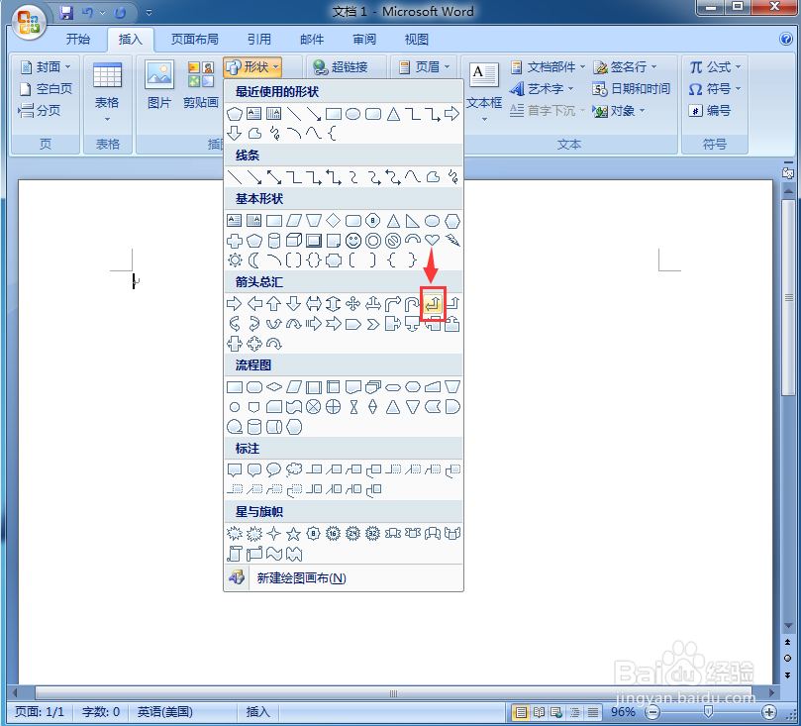The height and width of the screenshot is (726, 801).
Task: Choose the quad arrow shape
Action: [353, 304]
